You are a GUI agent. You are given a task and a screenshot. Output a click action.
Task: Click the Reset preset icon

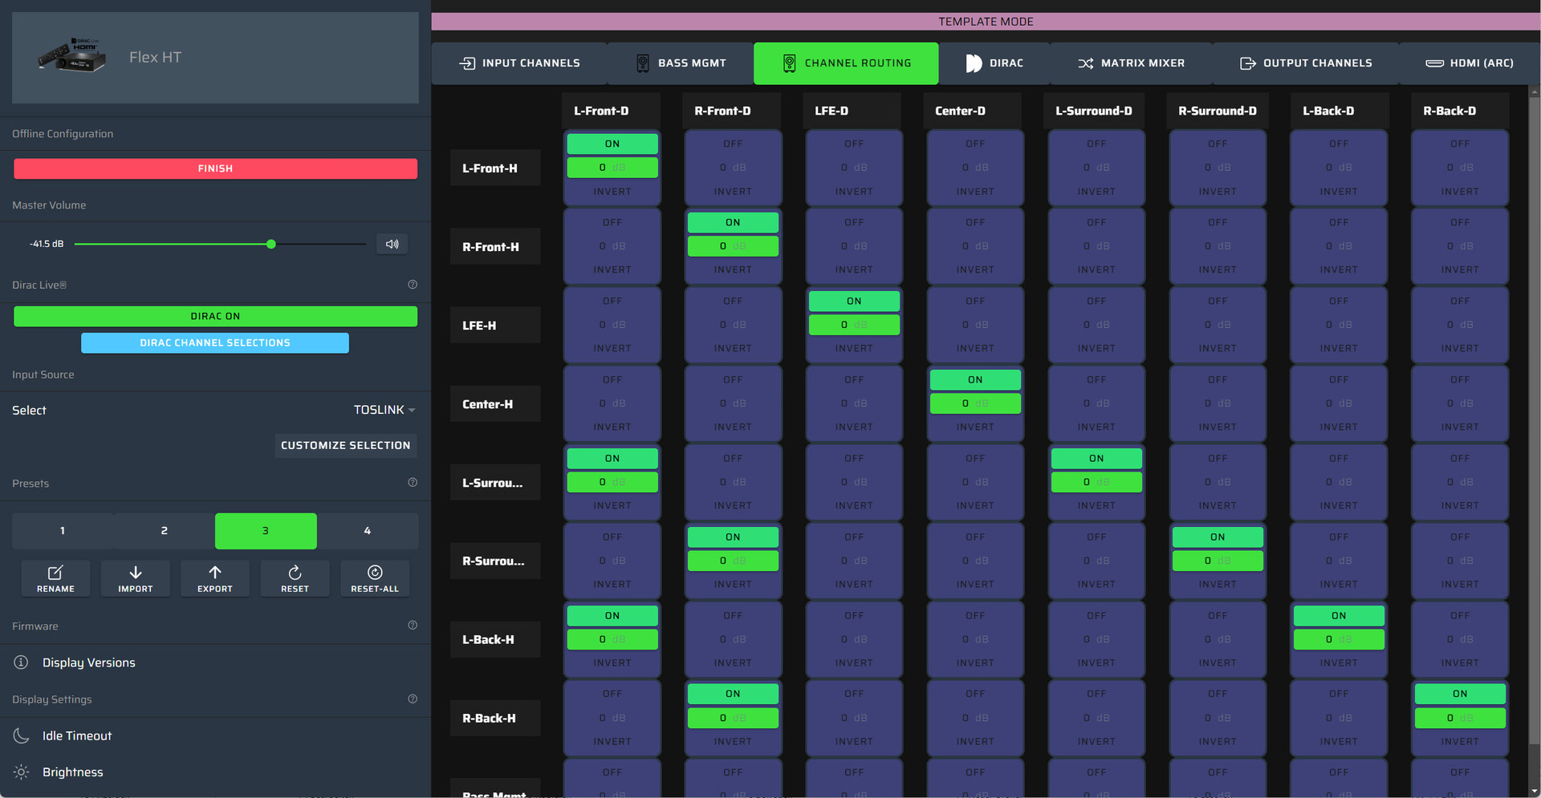[x=295, y=573]
